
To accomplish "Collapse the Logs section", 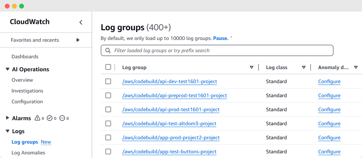I will click(x=8, y=131).
